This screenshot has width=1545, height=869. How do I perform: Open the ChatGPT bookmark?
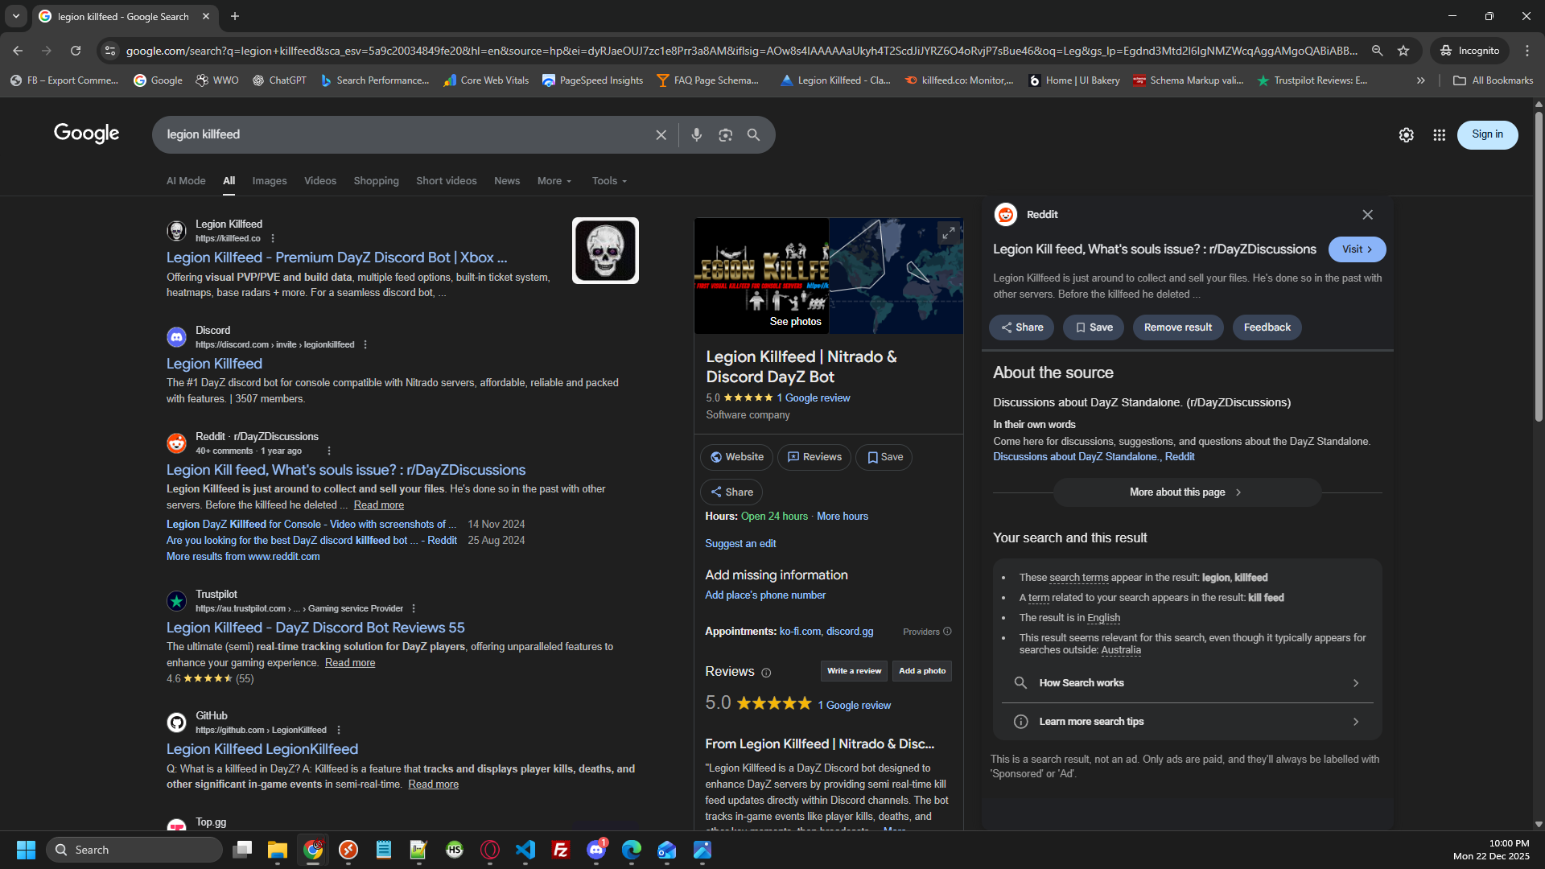[279, 80]
